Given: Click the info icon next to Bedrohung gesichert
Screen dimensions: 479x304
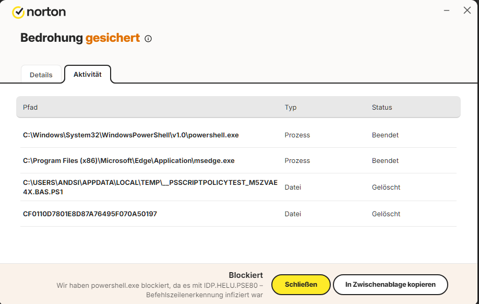Looking at the screenshot, I should coord(148,39).
